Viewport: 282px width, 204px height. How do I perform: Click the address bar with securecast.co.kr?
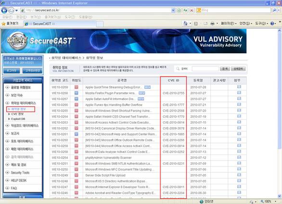pyautogui.click(x=96, y=10)
